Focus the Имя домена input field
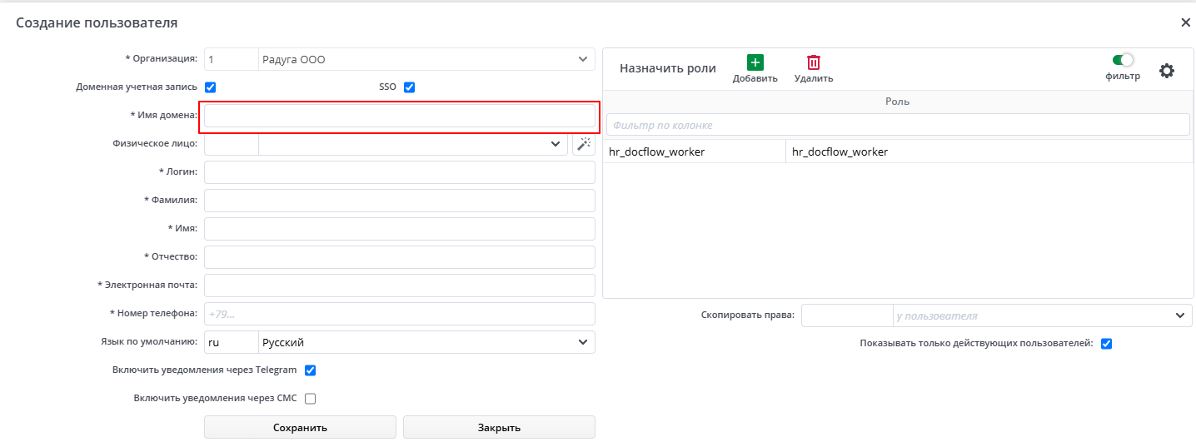This screenshot has height=442, width=1196. tap(400, 116)
